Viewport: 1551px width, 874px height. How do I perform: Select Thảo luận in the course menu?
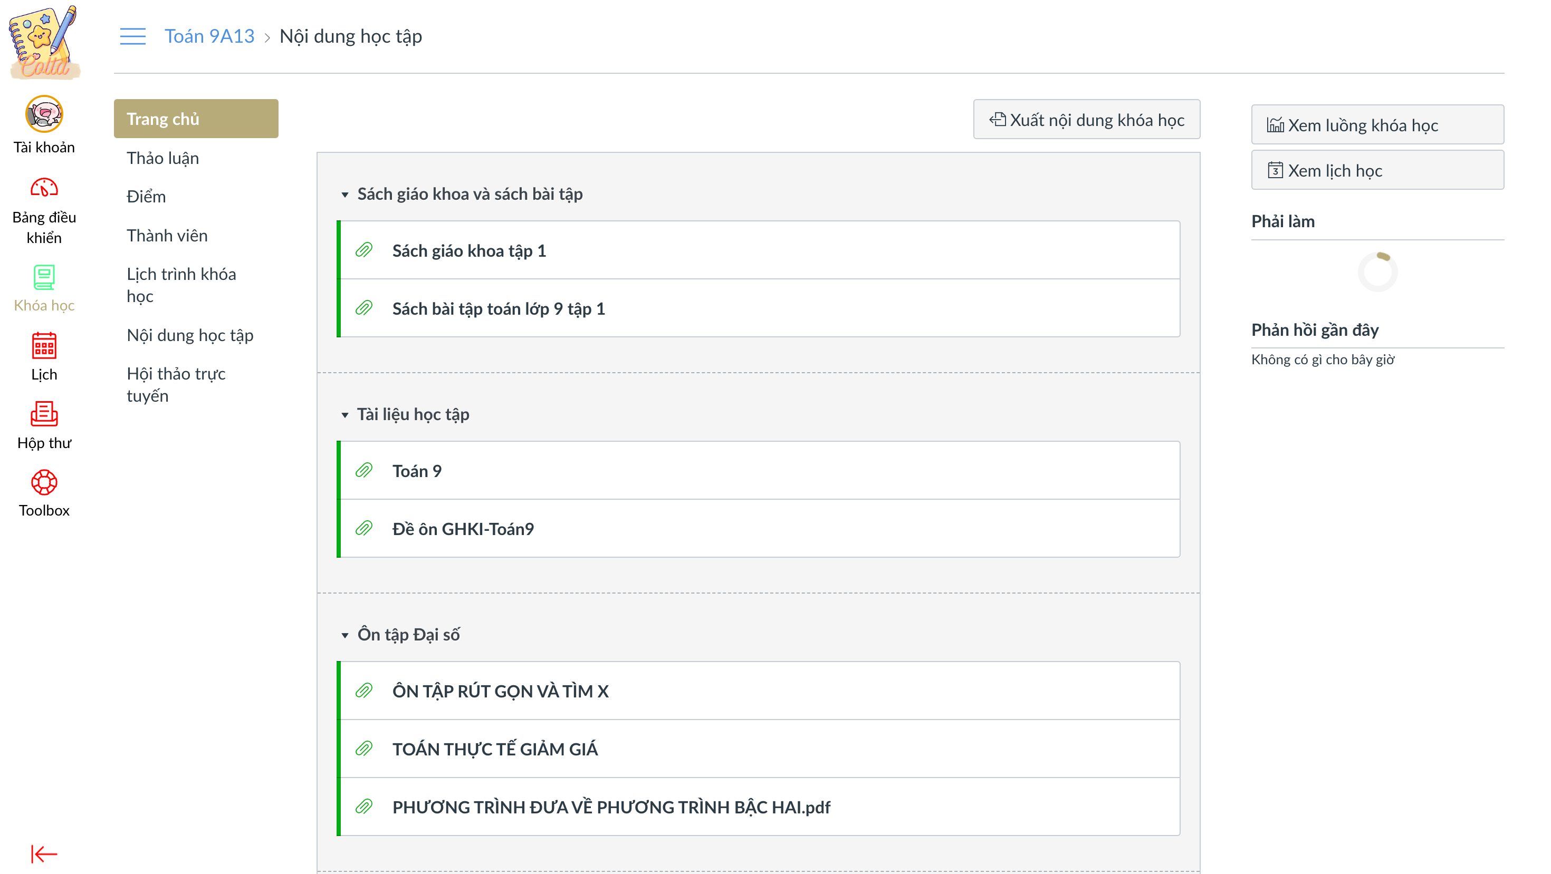coord(162,158)
